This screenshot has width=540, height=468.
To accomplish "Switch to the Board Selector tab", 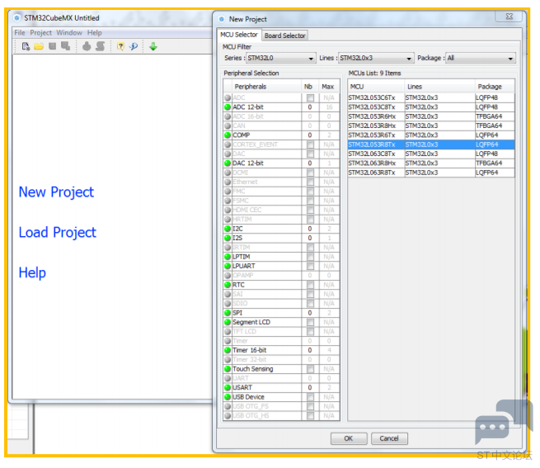I will tap(284, 35).
